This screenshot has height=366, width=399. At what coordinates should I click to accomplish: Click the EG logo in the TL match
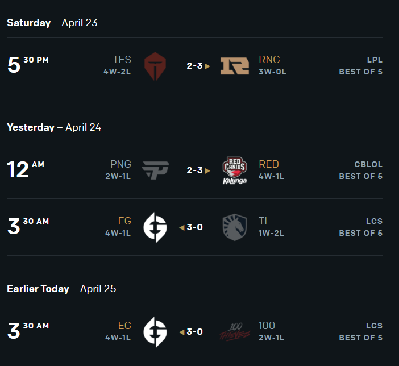pos(155,227)
